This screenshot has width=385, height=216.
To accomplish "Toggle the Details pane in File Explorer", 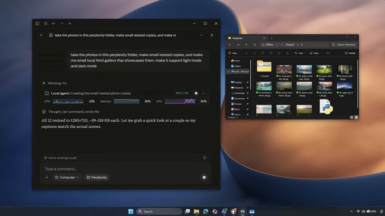I will click(x=350, y=53).
